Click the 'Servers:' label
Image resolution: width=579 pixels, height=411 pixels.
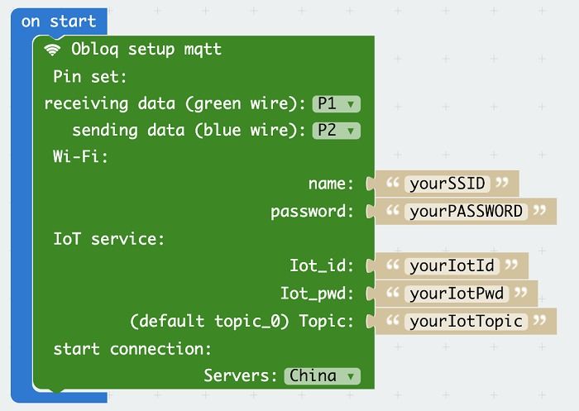[x=241, y=376]
